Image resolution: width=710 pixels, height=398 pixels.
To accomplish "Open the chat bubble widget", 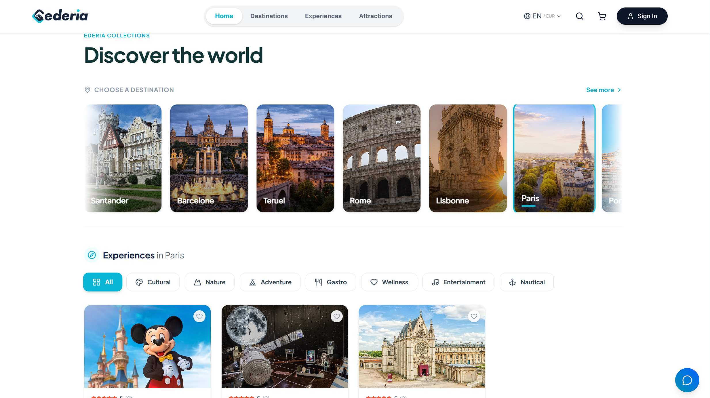I will 687,380.
